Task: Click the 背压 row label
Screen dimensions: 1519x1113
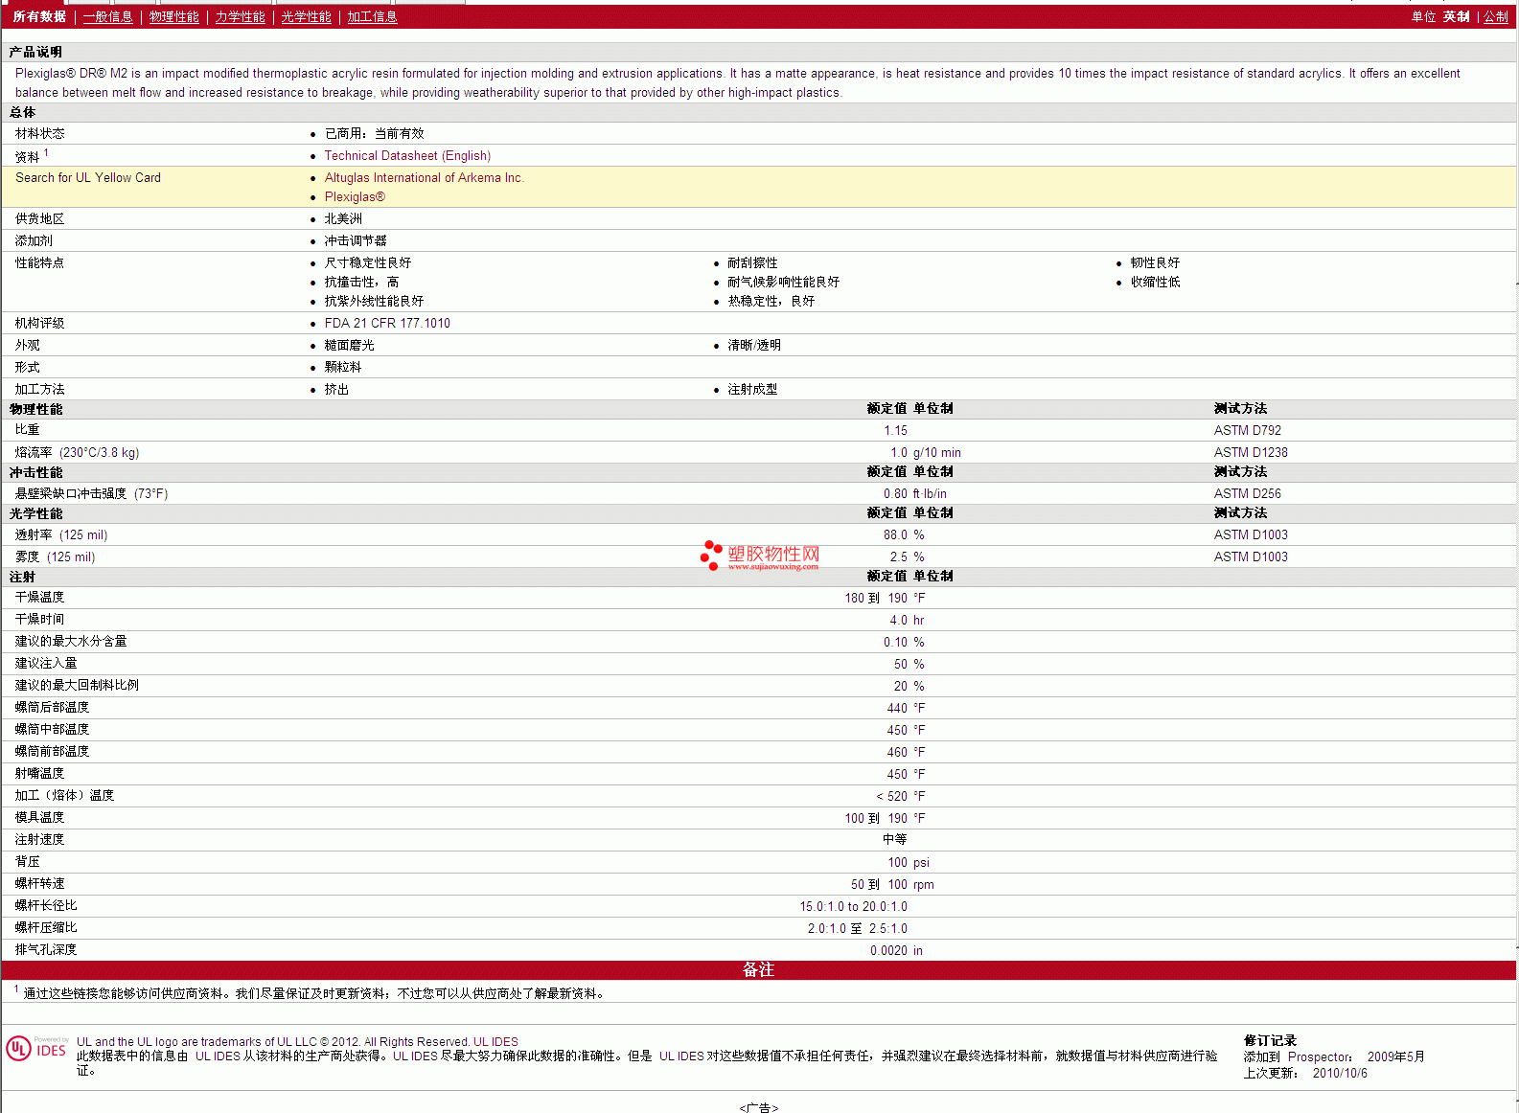Action: (27, 862)
